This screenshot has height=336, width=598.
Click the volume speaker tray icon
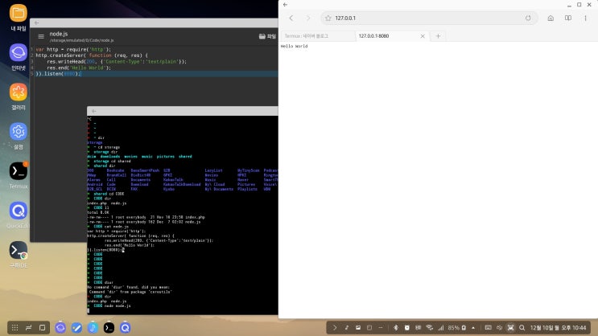pyautogui.click(x=499, y=328)
